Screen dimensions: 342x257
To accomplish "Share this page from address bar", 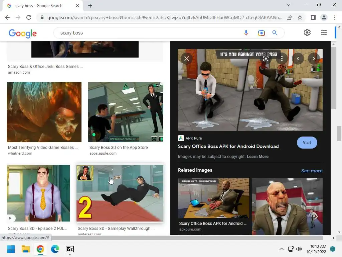I will 289,17.
